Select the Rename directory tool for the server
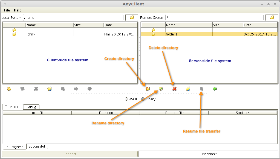 161,89
